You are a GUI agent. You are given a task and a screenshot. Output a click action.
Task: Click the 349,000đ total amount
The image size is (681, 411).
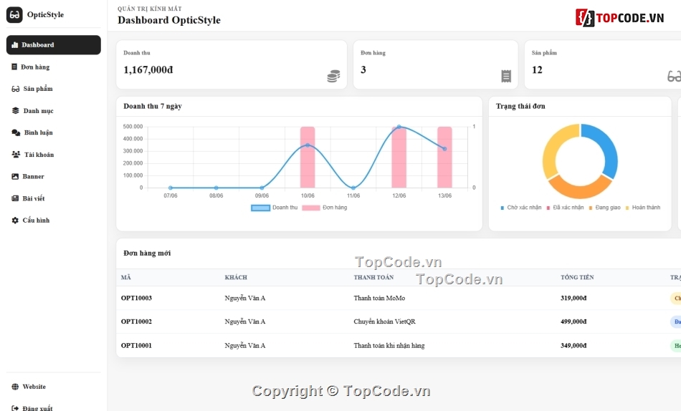pos(573,345)
